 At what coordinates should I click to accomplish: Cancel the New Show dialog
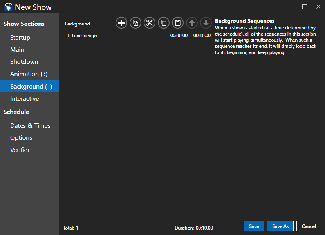[309, 226]
